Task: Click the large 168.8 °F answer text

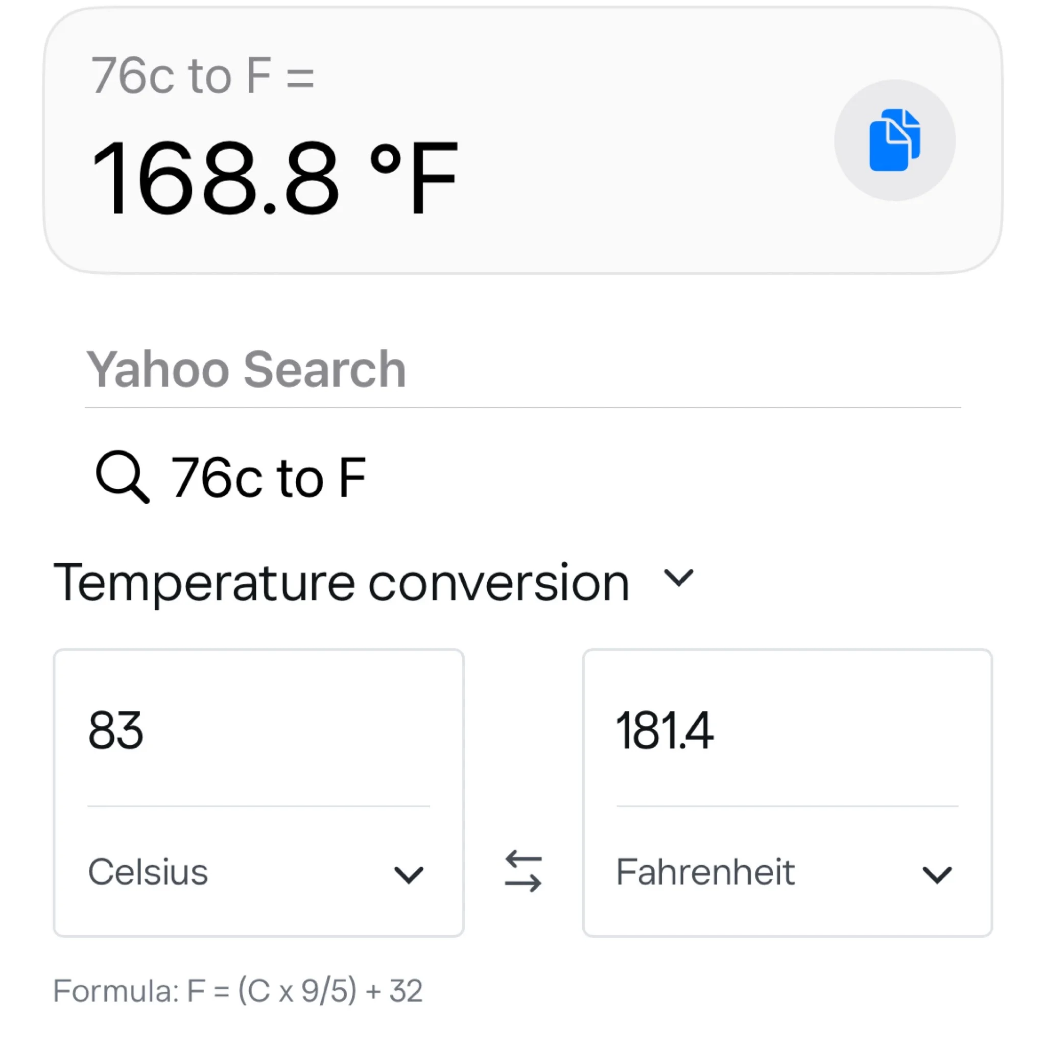Action: [x=217, y=178]
